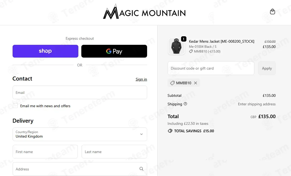Select the Last name field

point(114,152)
